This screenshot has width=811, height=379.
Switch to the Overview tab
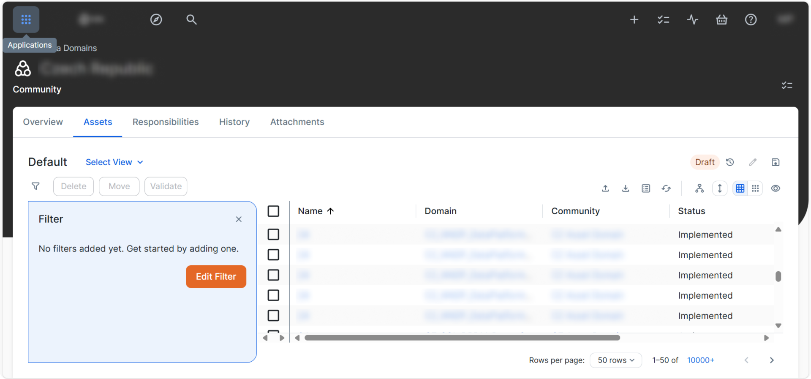point(43,122)
